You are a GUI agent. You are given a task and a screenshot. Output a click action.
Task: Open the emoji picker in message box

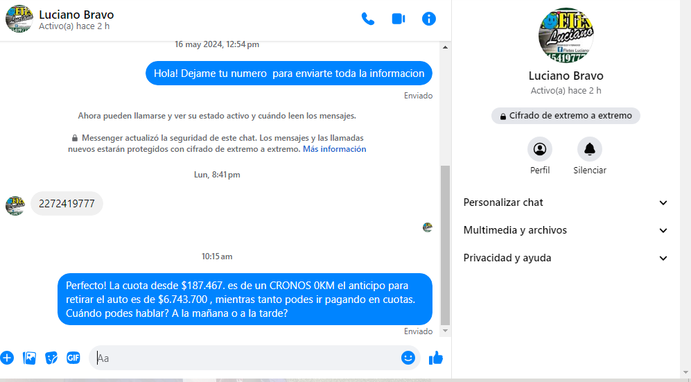click(408, 358)
